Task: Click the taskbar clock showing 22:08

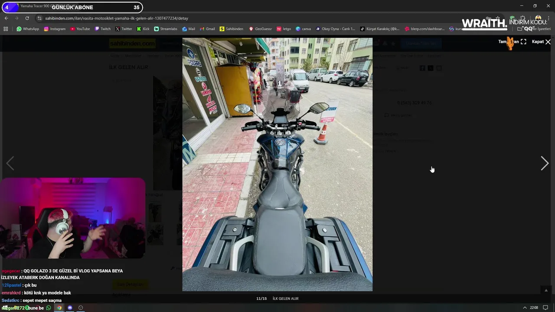Action: point(534,308)
